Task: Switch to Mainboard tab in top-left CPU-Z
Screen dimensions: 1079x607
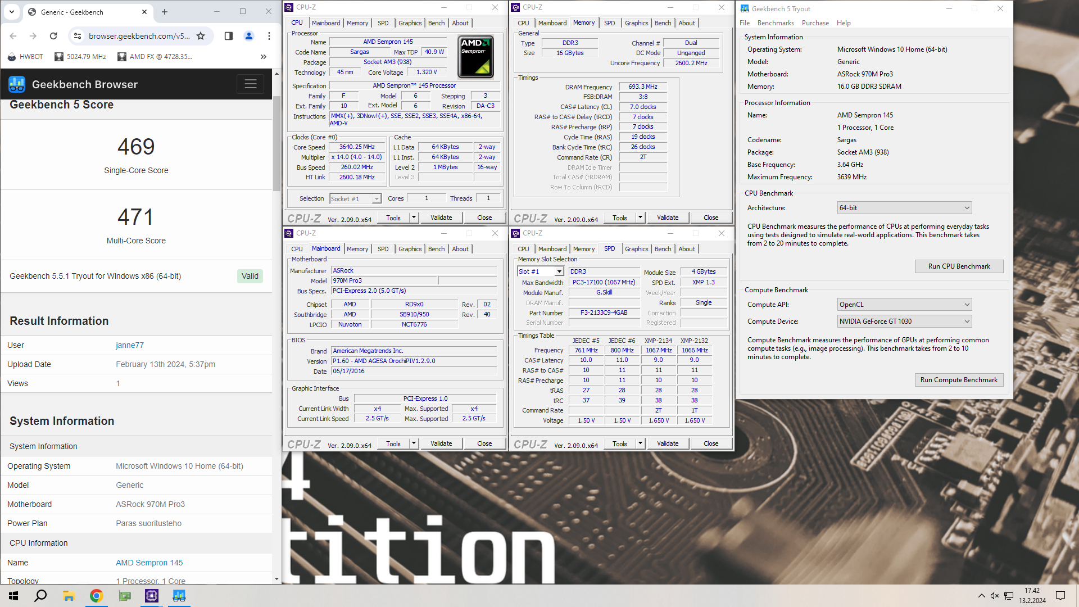Action: pos(326,23)
